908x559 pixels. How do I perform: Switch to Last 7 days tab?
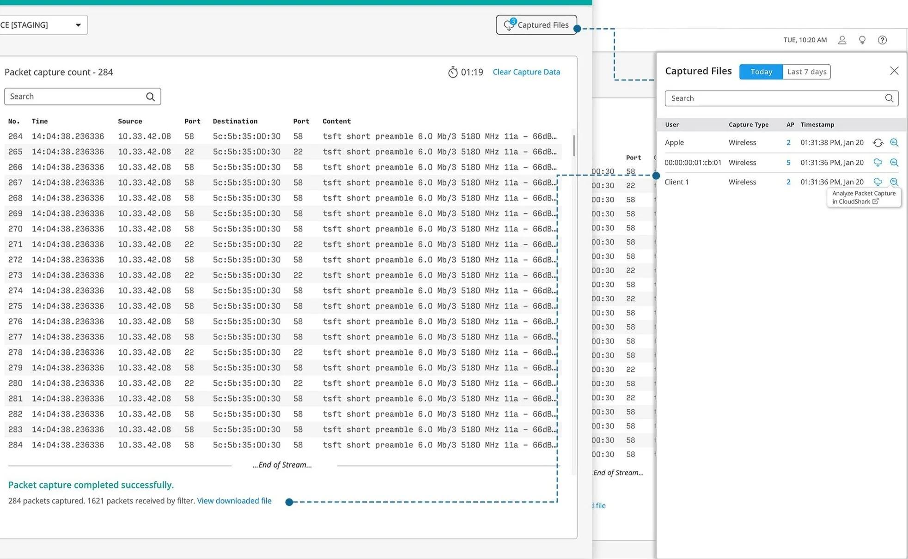pos(806,72)
